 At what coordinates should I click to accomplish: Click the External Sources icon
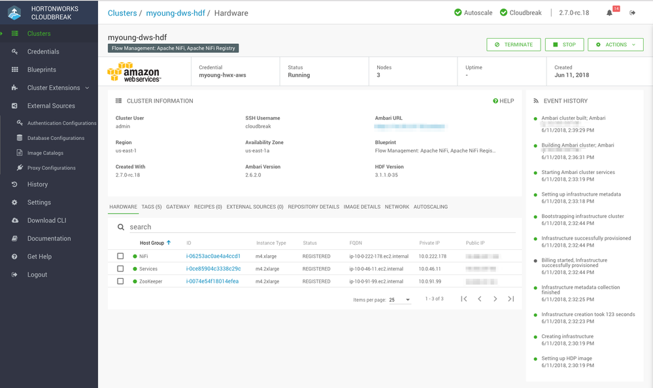point(14,106)
